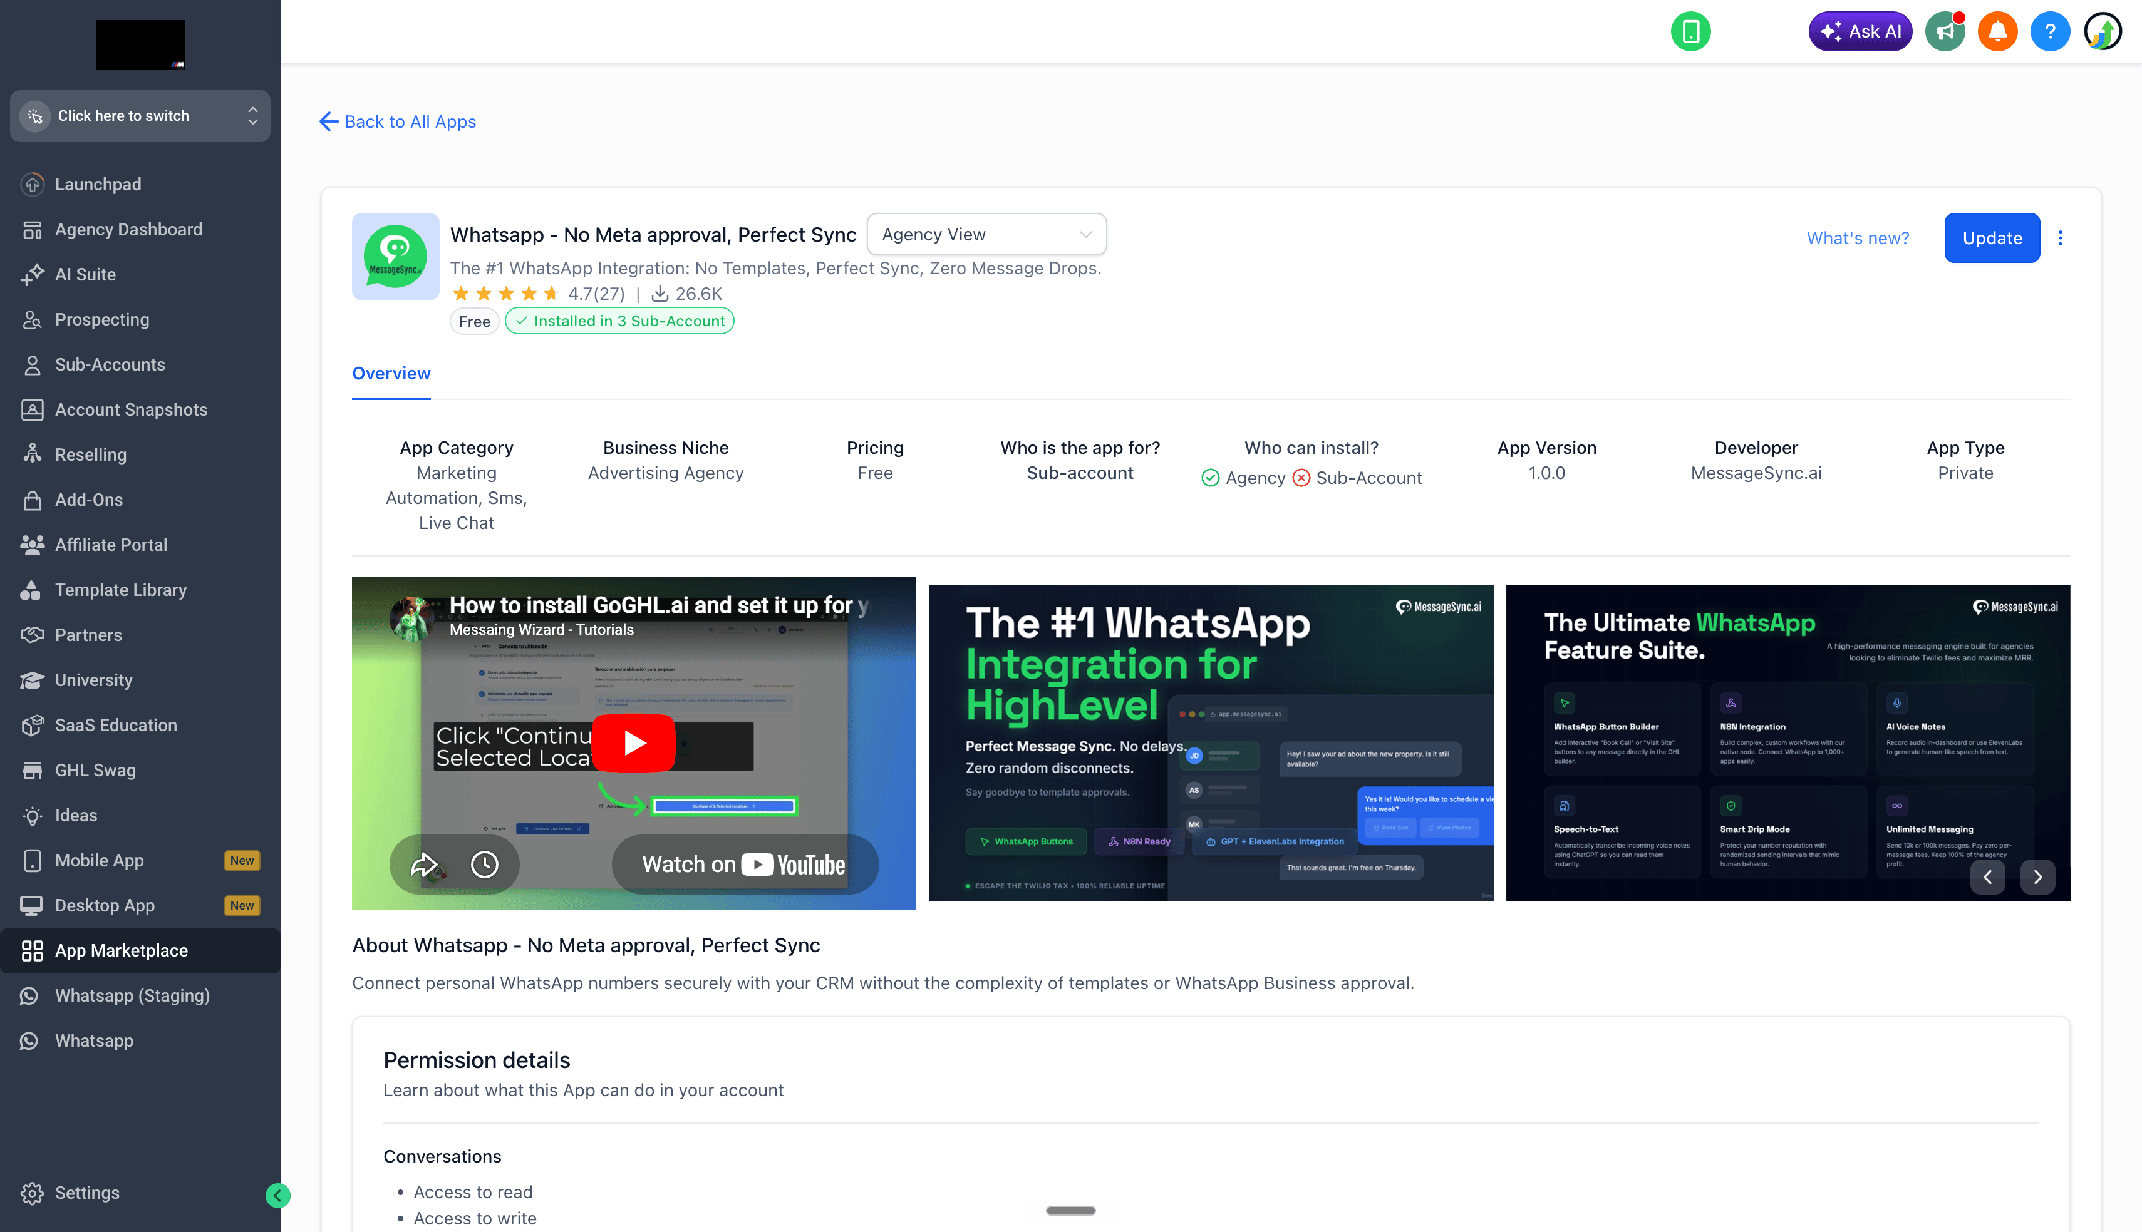Click the Account Snapshots icon
This screenshot has height=1232, width=2142.
32,409
